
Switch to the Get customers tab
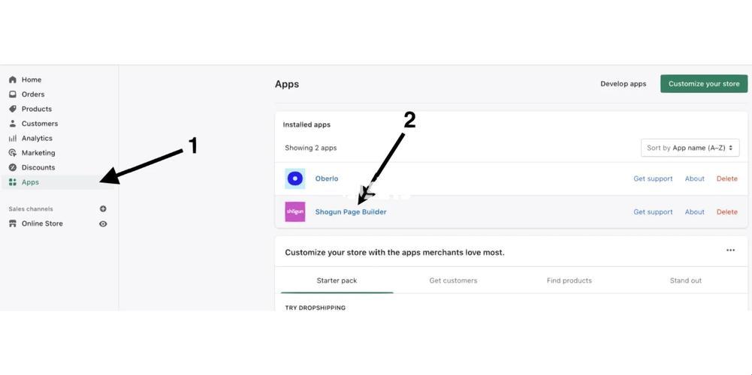coord(453,280)
